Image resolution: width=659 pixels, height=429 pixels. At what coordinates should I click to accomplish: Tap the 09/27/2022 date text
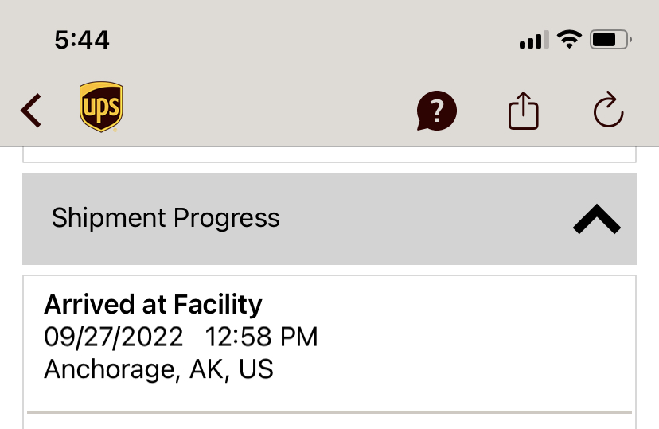click(x=113, y=337)
